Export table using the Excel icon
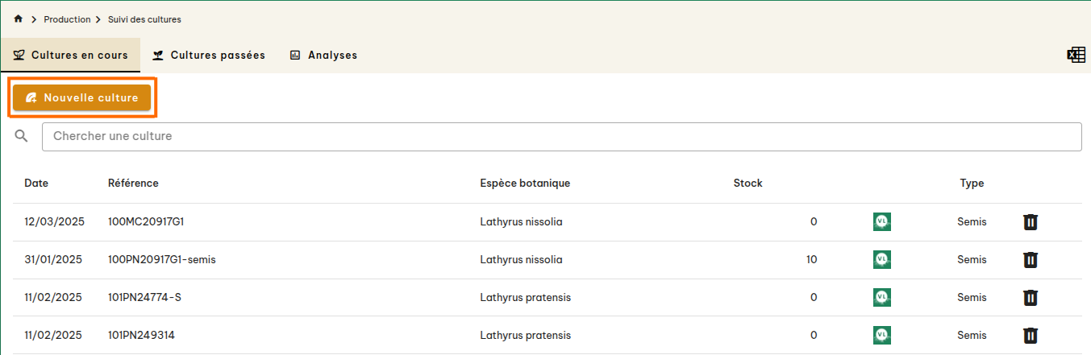 tap(1076, 55)
